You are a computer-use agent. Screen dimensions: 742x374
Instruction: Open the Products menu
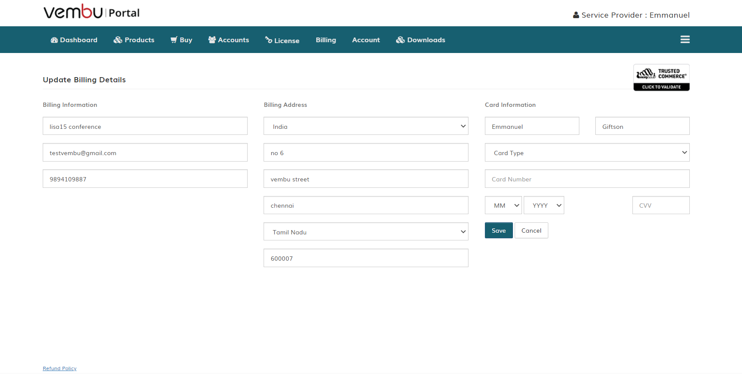(134, 40)
